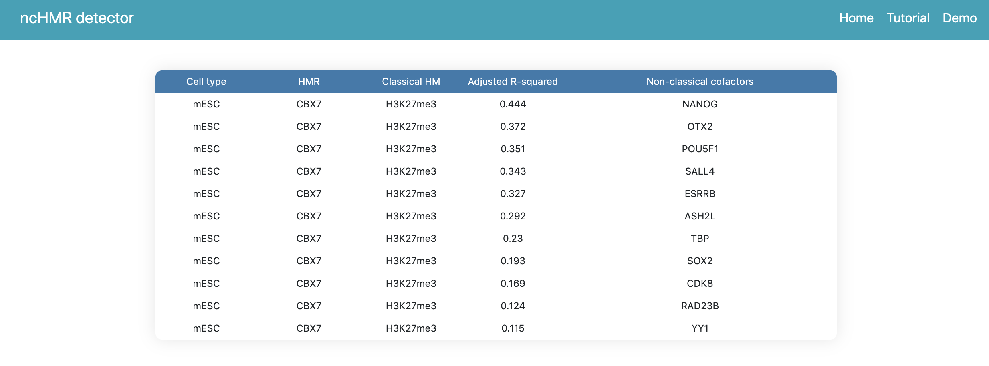Select the CDK8 cofactor cell
The width and height of the screenshot is (989, 366).
click(700, 284)
